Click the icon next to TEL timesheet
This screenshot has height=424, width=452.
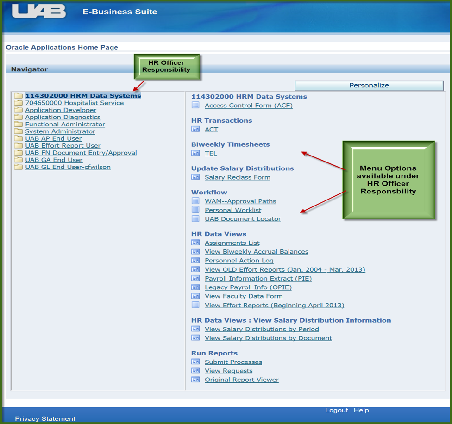pyautogui.click(x=195, y=153)
